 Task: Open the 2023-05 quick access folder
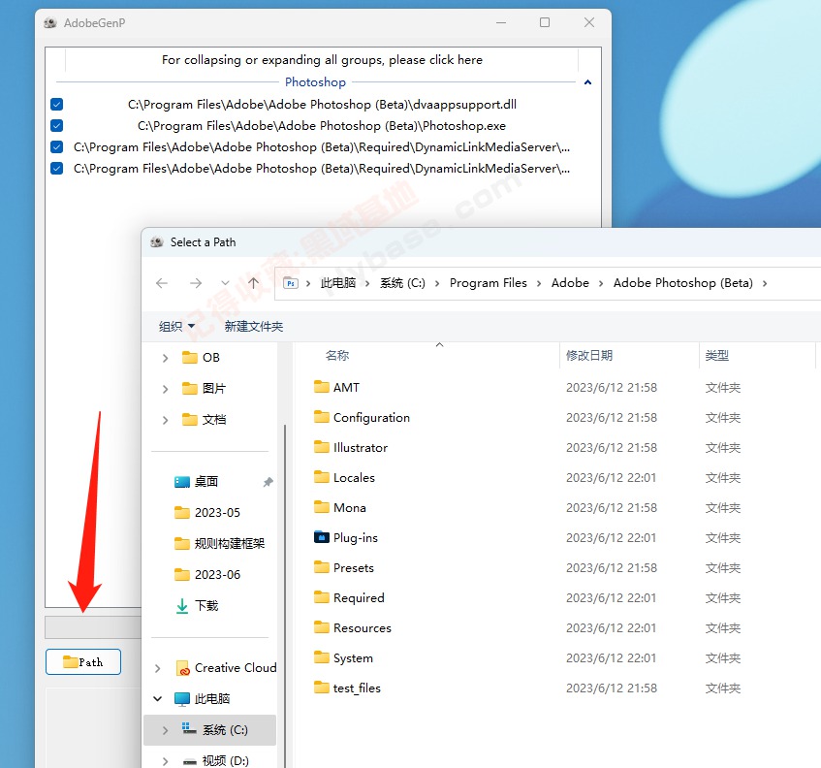pyautogui.click(x=217, y=512)
